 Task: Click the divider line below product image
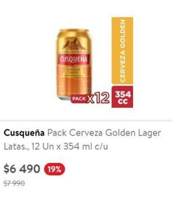point(86,121)
